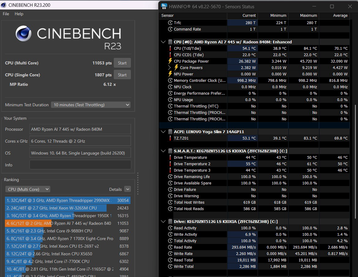Viewport: 358px width, 277px height.
Task: Click clock icon beside Read Activity
Action: pos(170,228)
